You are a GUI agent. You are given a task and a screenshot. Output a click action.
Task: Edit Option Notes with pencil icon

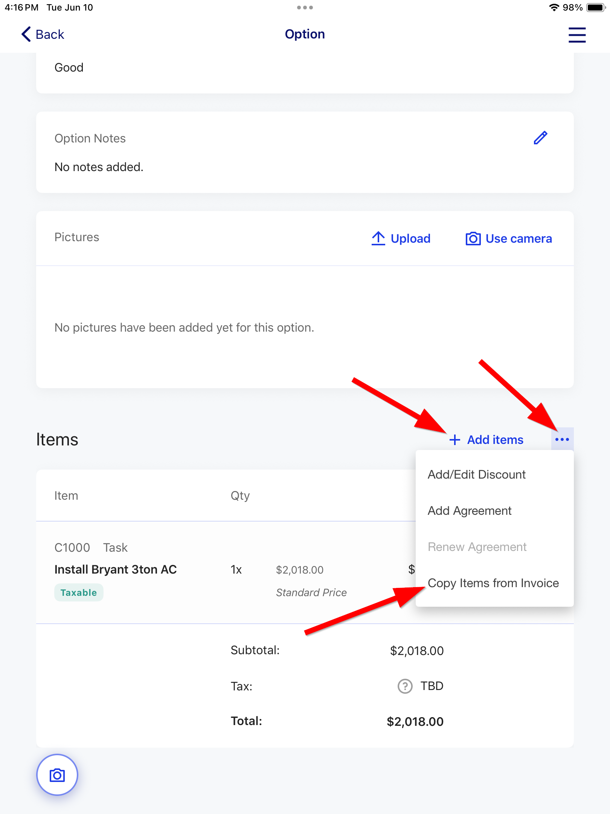(x=540, y=138)
